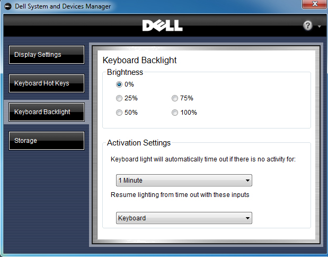Expand the Keyboard resume input dropdown

(x=184, y=218)
